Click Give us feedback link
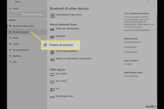The height and width of the screenshot is (109, 164). (x=131, y=76)
